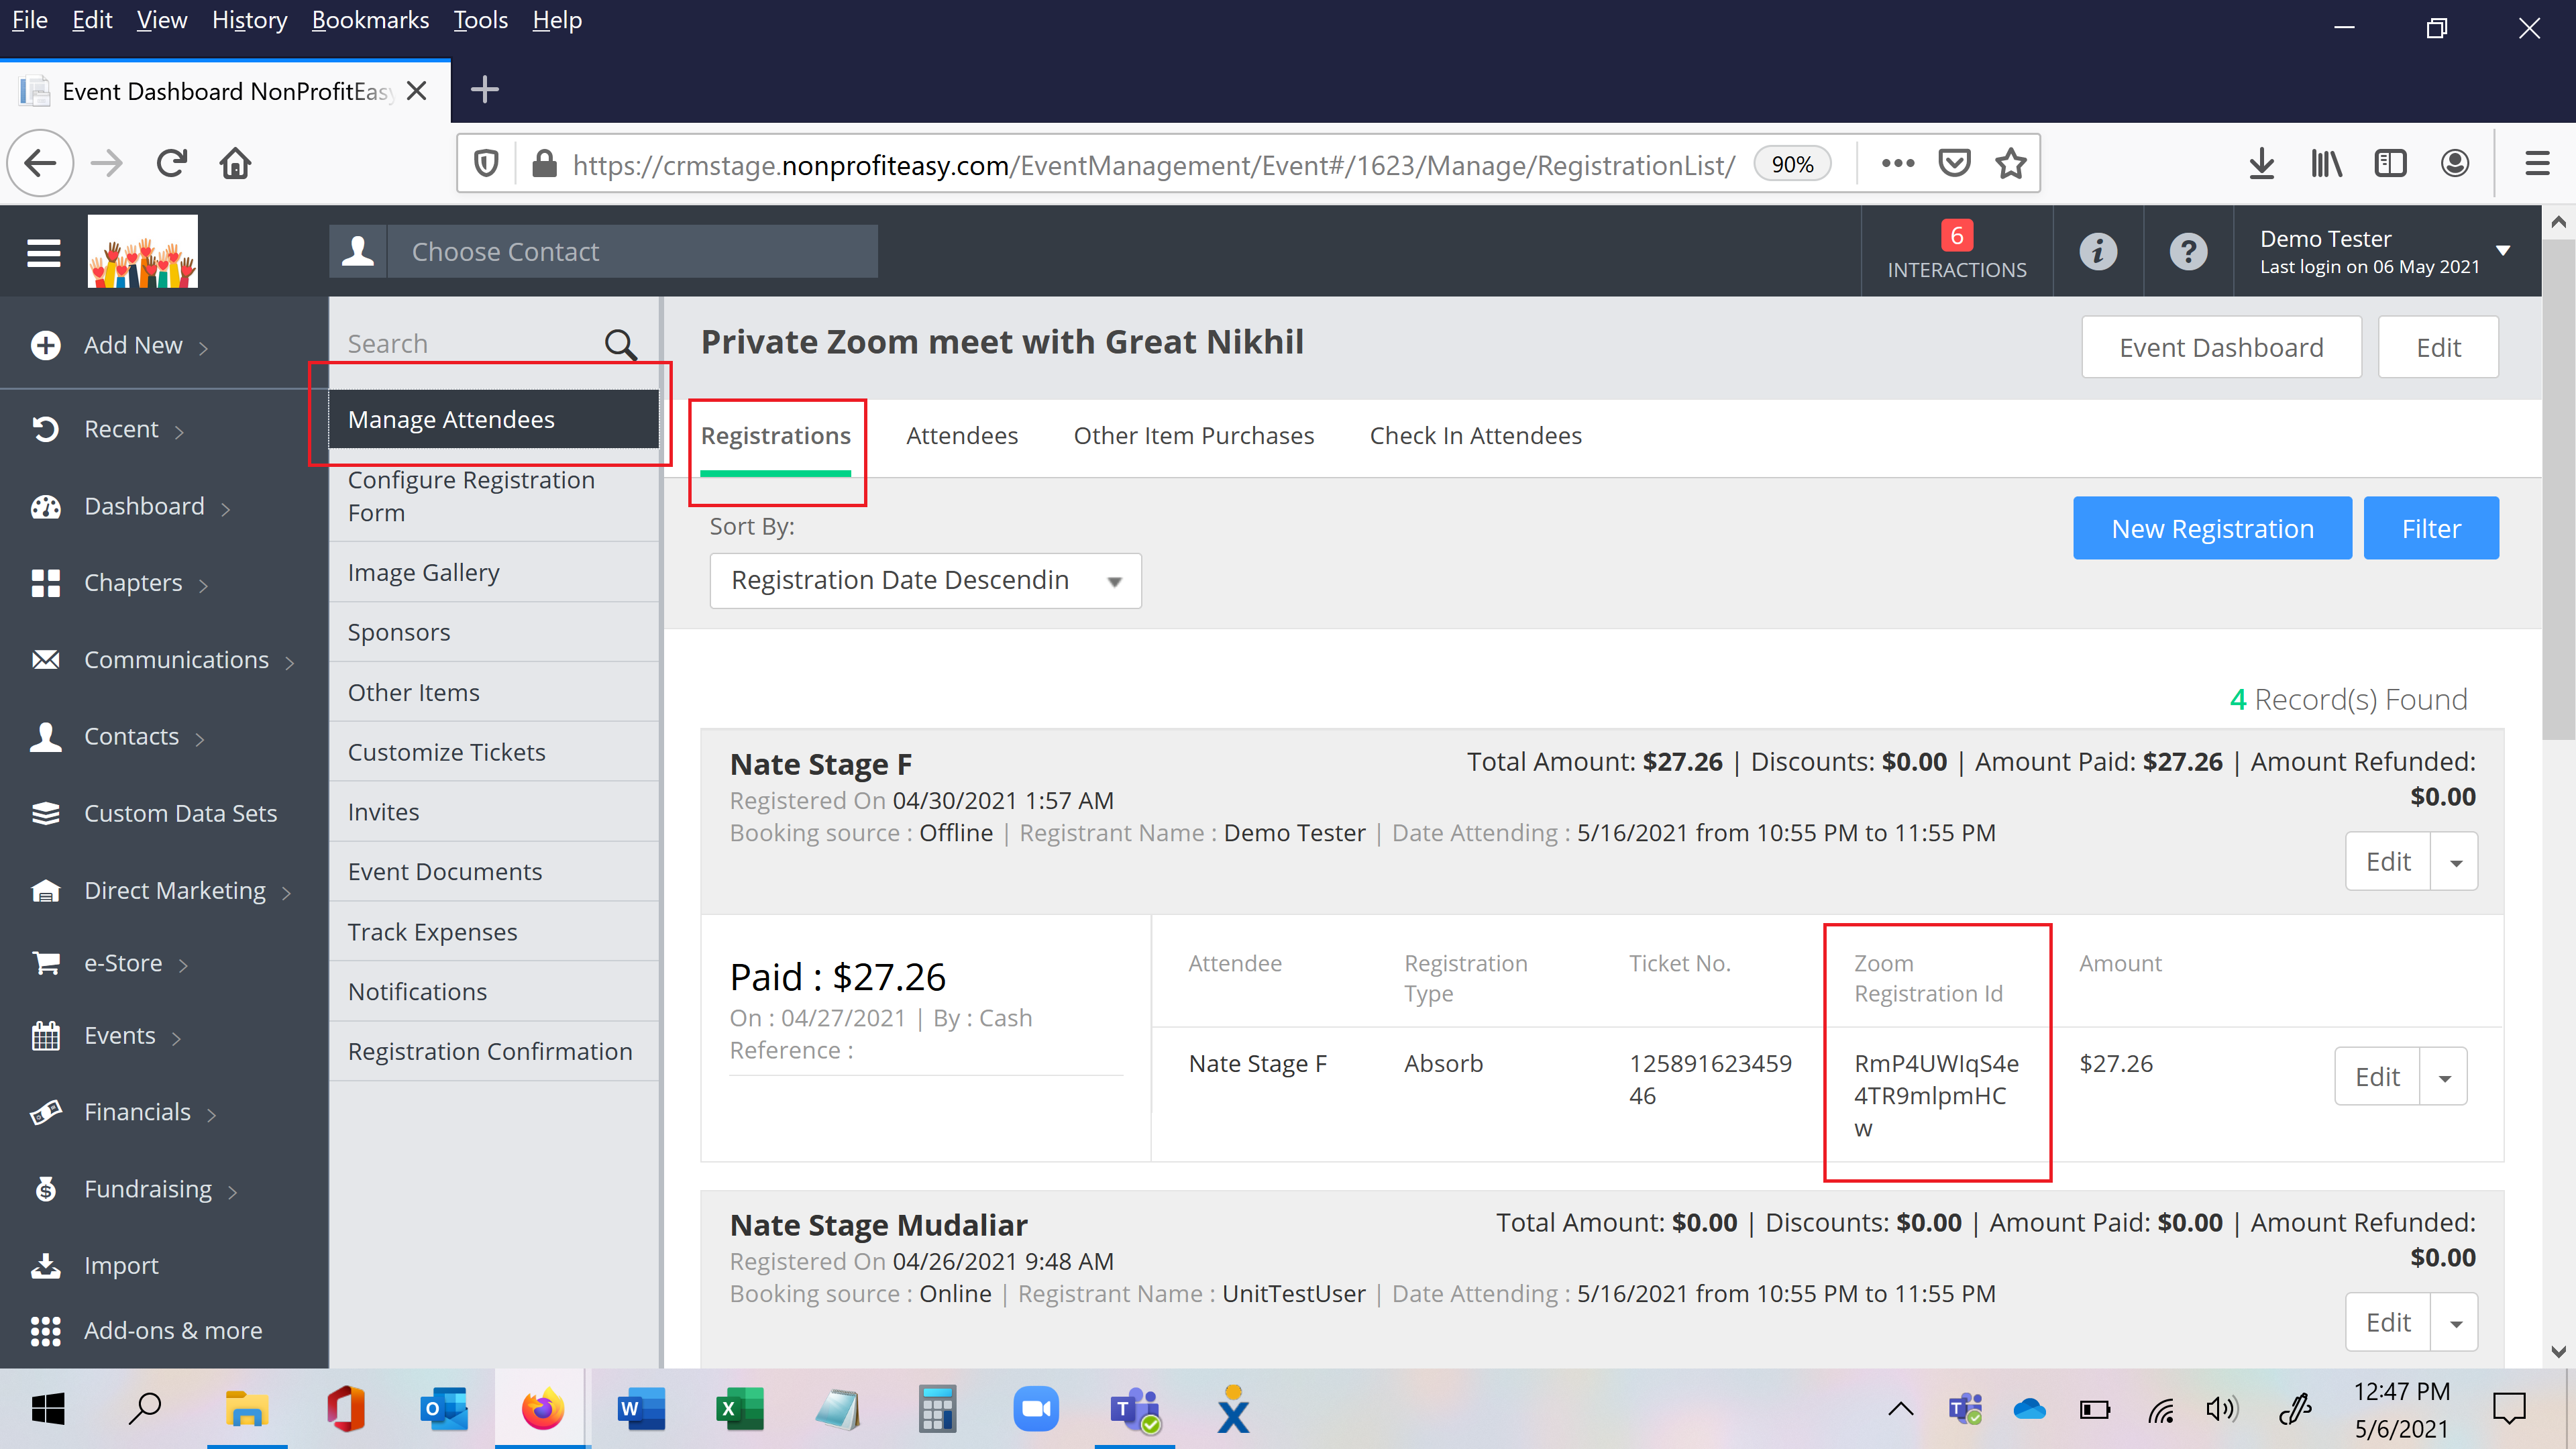Select Manage Attendees in the event submenu
The height and width of the screenshot is (1449, 2576).
click(494, 420)
